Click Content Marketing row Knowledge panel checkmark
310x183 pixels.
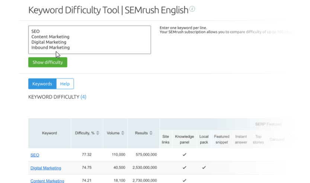click(185, 180)
